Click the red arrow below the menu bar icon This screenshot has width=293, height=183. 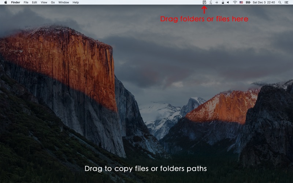pyautogui.click(x=204, y=10)
